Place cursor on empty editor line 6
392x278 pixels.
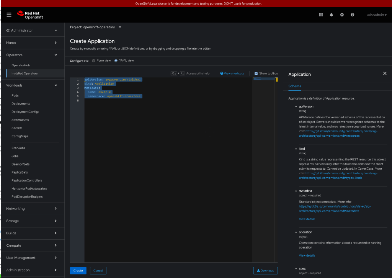pyautogui.click(x=168, y=100)
